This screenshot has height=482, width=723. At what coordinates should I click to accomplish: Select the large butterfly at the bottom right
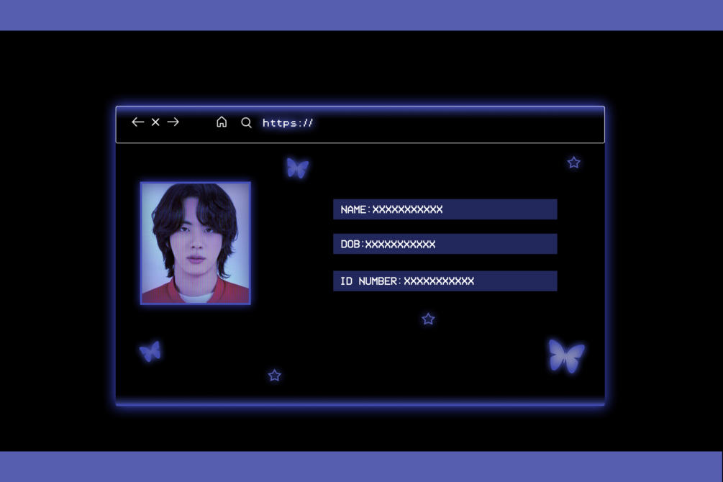click(x=565, y=355)
